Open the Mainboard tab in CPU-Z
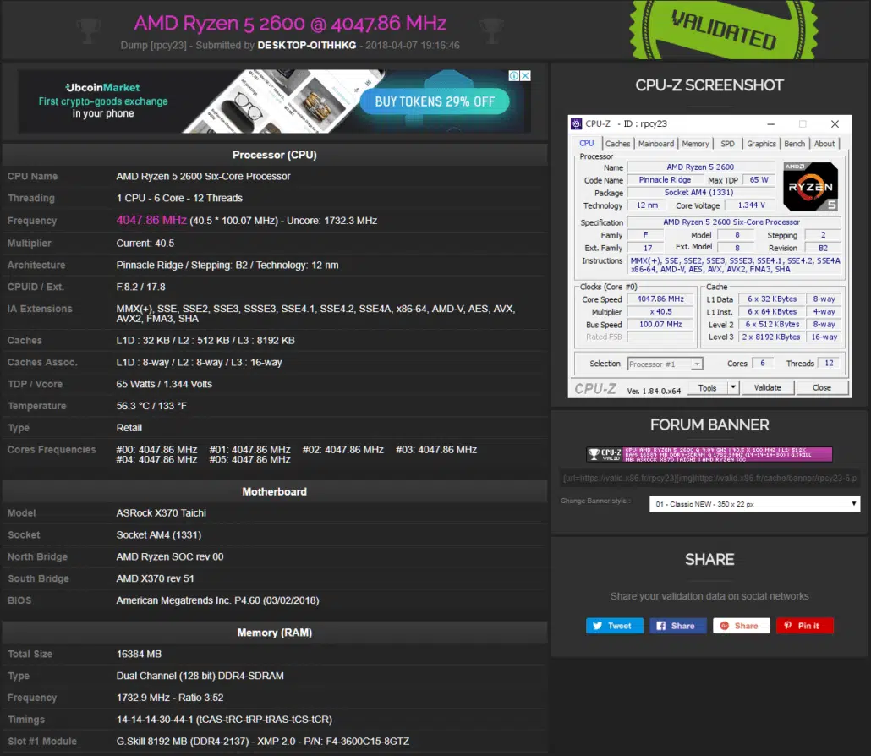Image resolution: width=871 pixels, height=756 pixels. (655, 143)
